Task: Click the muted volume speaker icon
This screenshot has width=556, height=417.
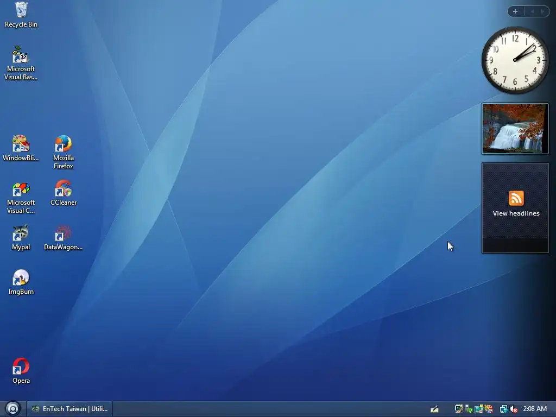Action: click(x=514, y=409)
